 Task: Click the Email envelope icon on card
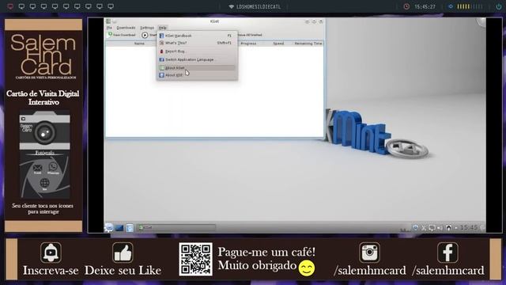pyautogui.click(x=37, y=168)
